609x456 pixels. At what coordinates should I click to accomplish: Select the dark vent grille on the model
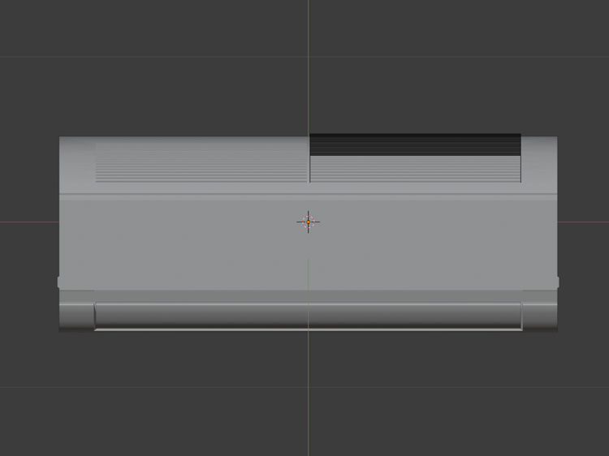[x=415, y=144]
